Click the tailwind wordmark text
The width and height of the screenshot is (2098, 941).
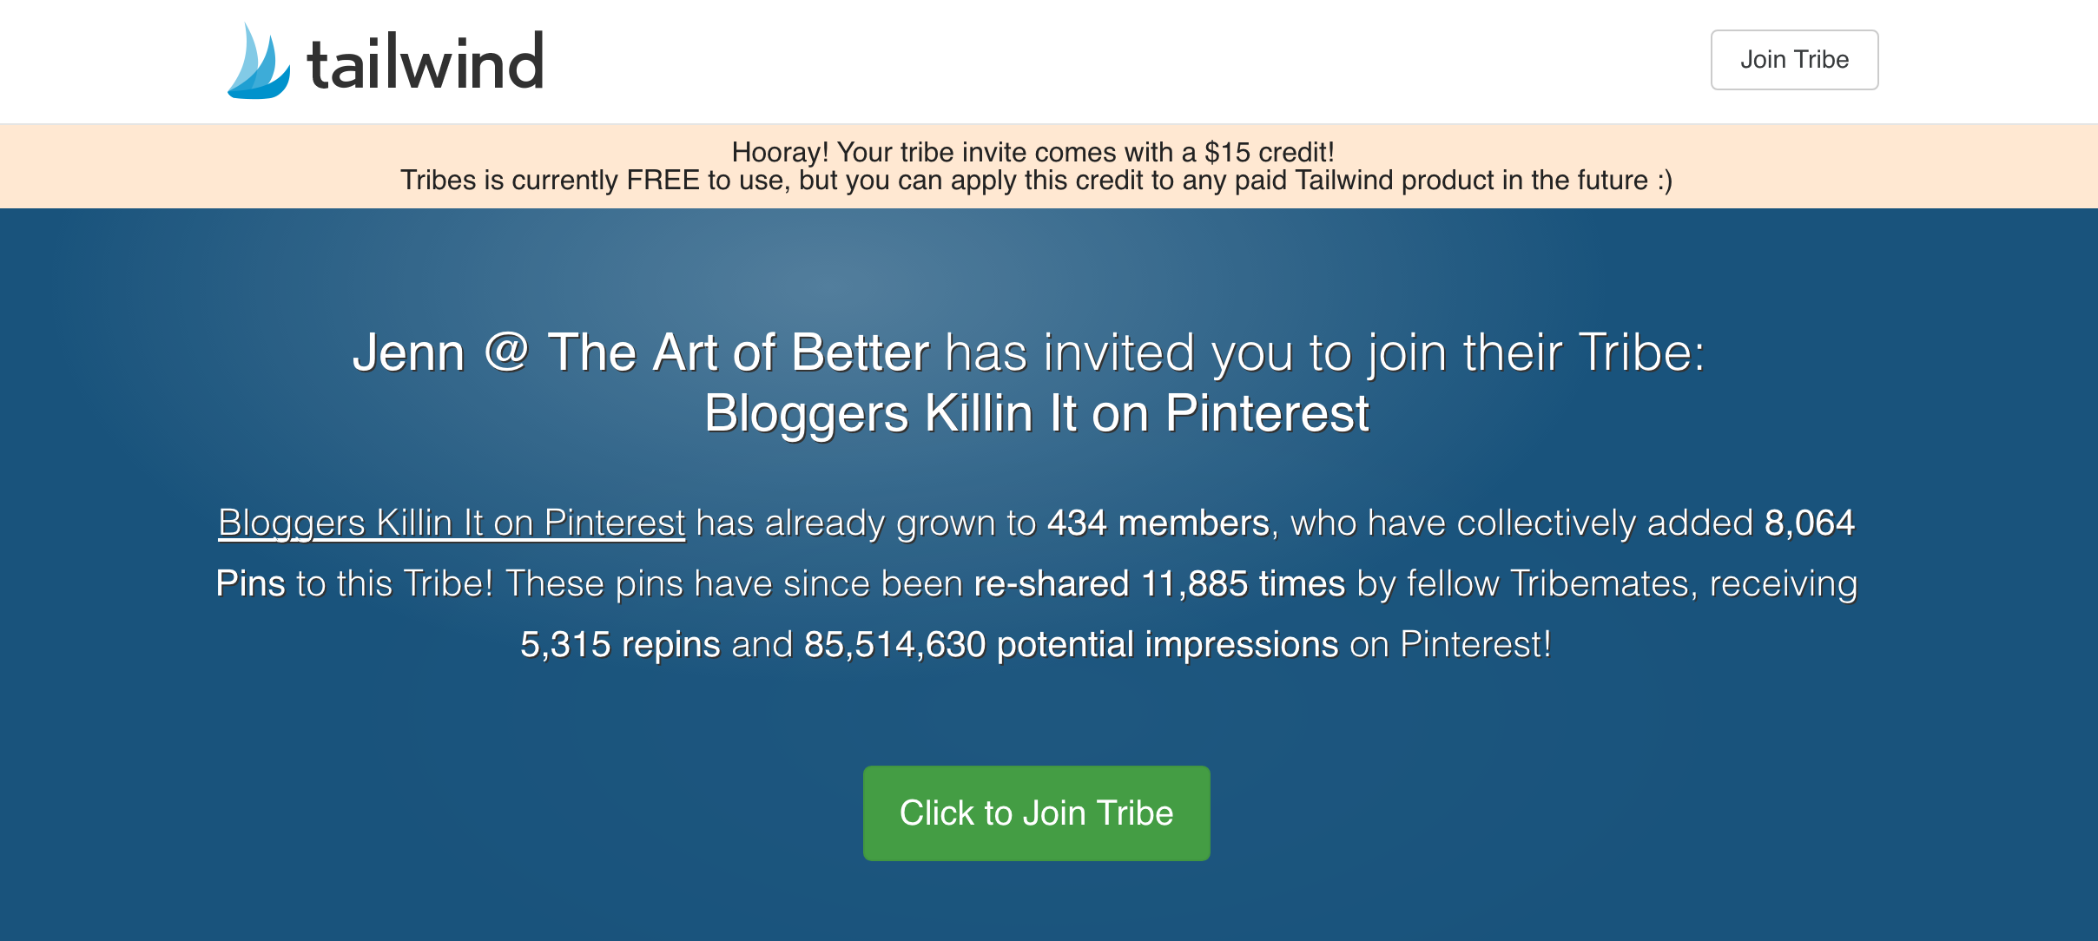point(426,63)
